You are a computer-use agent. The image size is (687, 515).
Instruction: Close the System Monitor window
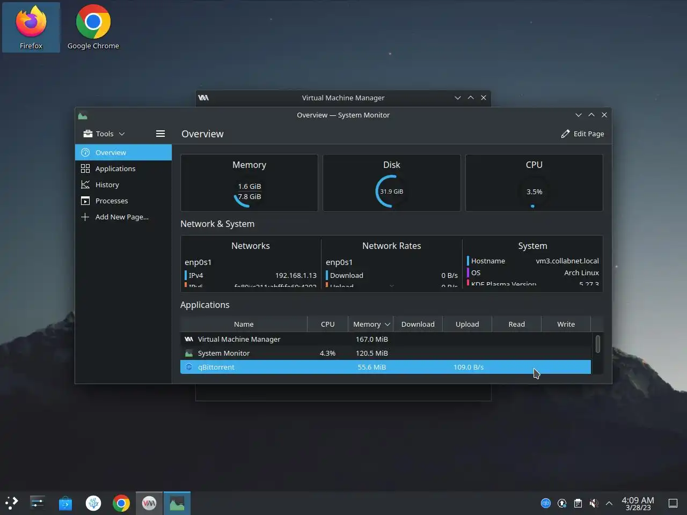click(x=604, y=115)
